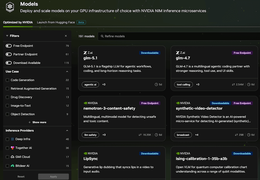Open the glm-4.7 model title
The width and height of the screenshot is (260, 180).
pyautogui.click(x=183, y=58)
